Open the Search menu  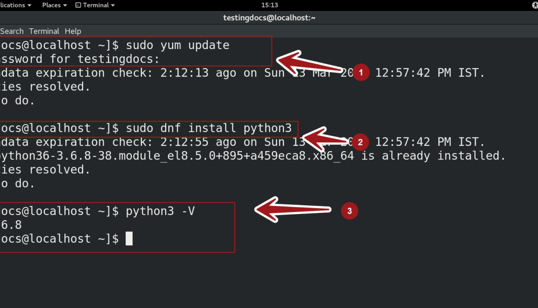point(12,31)
